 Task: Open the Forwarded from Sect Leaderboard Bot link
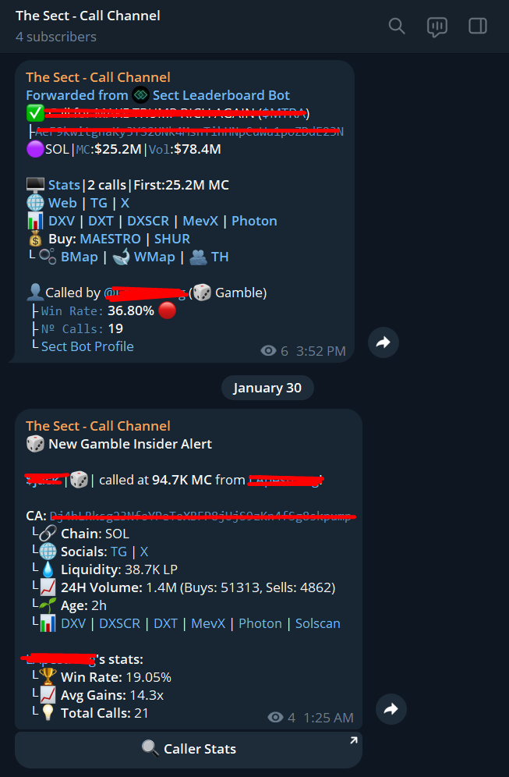point(158,95)
